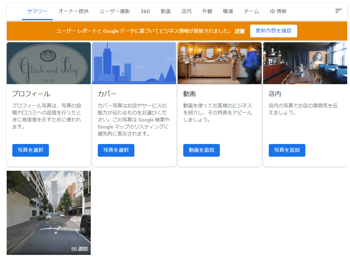The image size is (350, 263).
Task: Click the eye icon on the Street View thumbnail
Action: pyautogui.click(x=82, y=179)
